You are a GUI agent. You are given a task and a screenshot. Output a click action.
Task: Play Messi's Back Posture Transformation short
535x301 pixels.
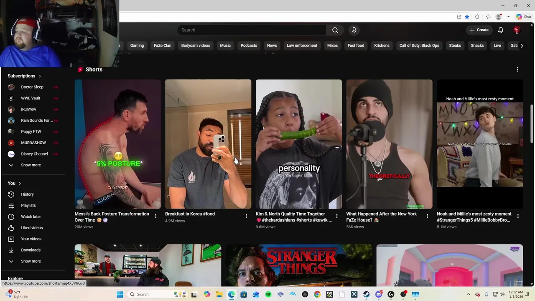[x=118, y=144]
